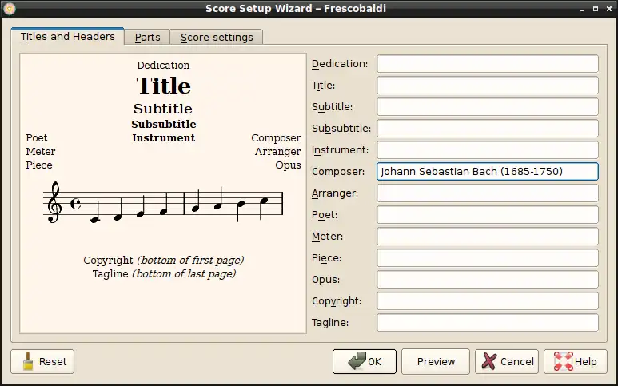Click the green arrow OK icon
Screen dimensions: 618x386
[355, 361]
